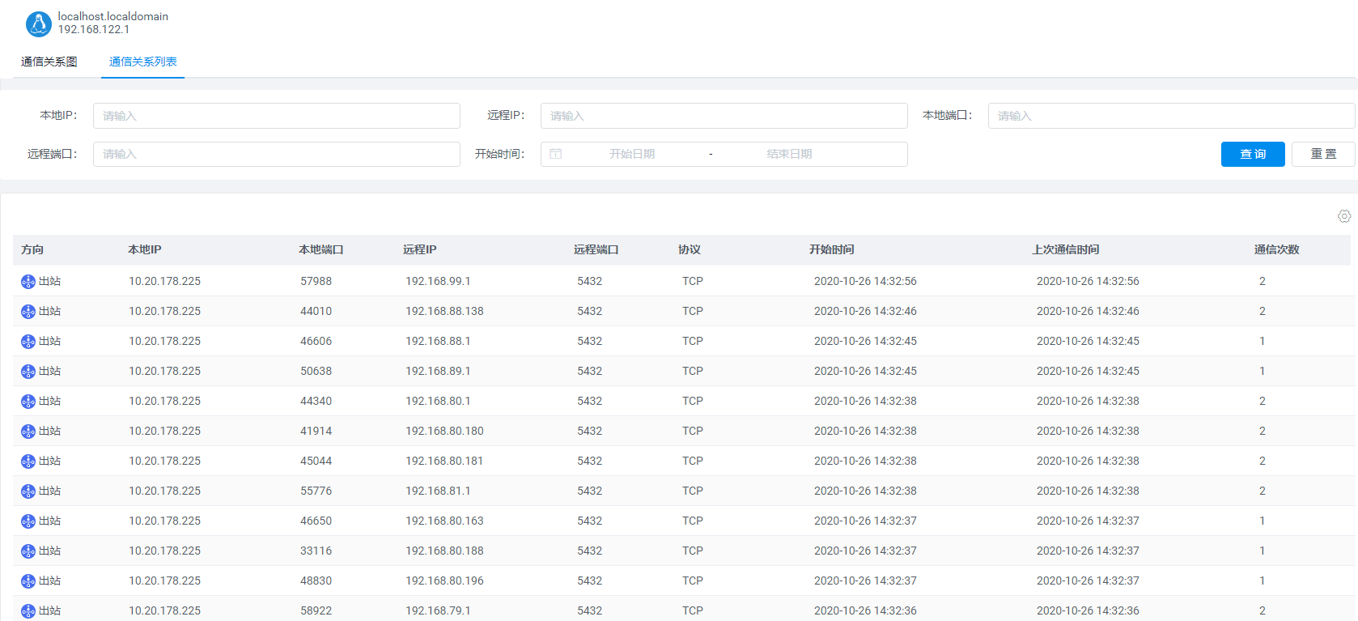
Task: Click TCP protocol in row with port 44340
Action: click(x=693, y=401)
